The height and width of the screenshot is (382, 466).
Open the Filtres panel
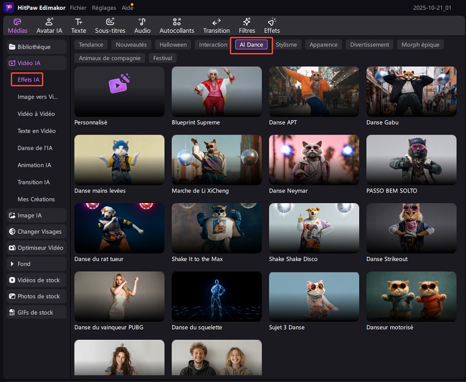click(x=247, y=26)
